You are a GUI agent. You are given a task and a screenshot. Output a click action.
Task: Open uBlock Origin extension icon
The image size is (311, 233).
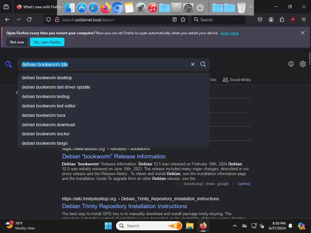(x=292, y=19)
